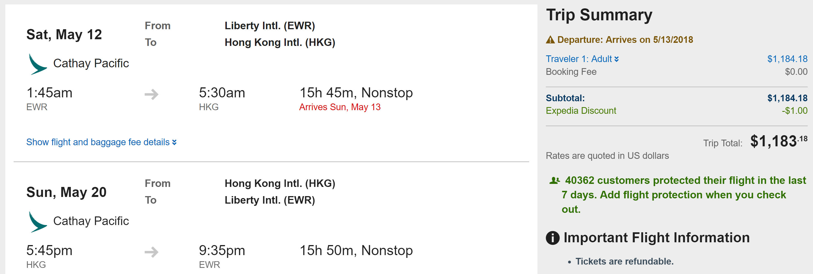Click the flight protection customers message
Screen dimensions: 813x274
[678, 195]
